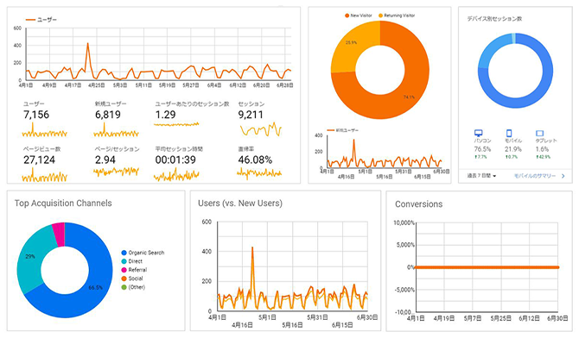Viewport: 579px width, 338px height.
Task: Click the tablet (タブレット) icon
Action: [x=539, y=133]
